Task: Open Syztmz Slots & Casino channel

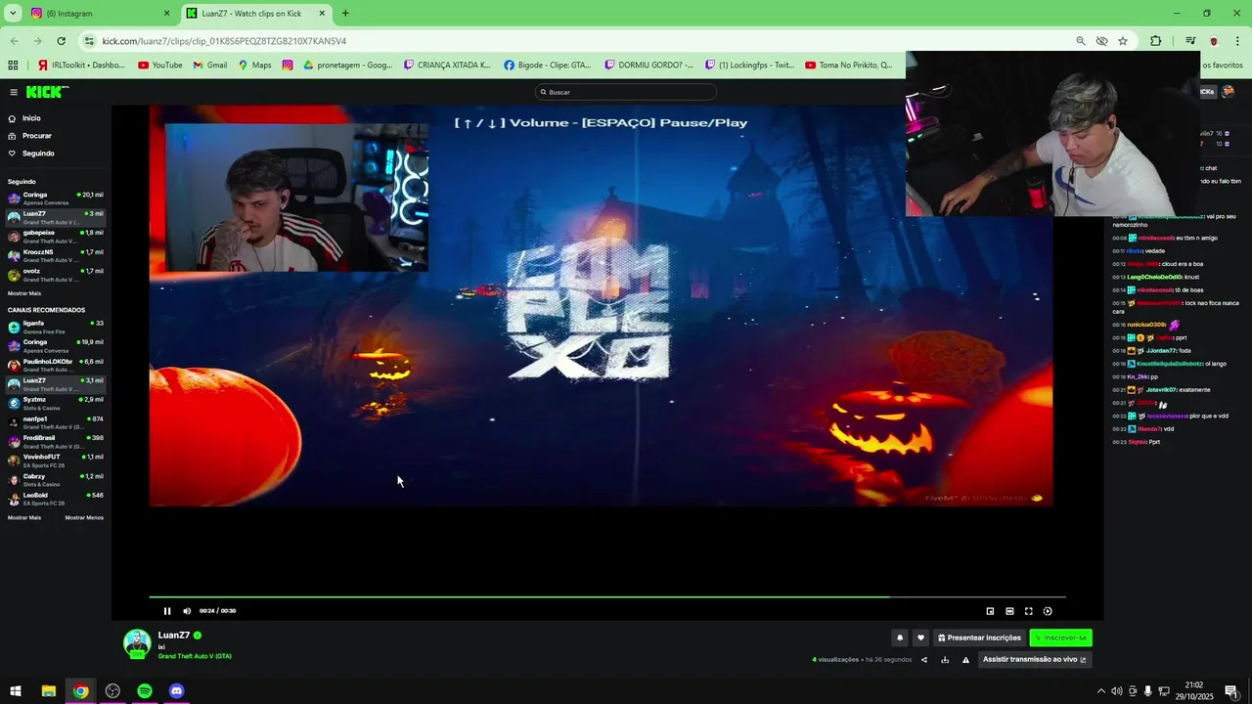Action: 56,404
